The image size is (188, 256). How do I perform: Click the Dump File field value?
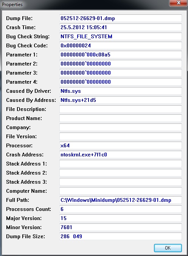pos(121,18)
